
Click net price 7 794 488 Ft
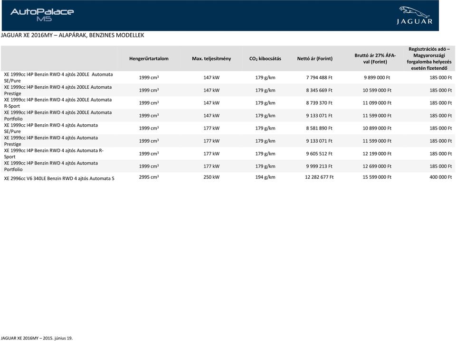(x=319, y=78)
